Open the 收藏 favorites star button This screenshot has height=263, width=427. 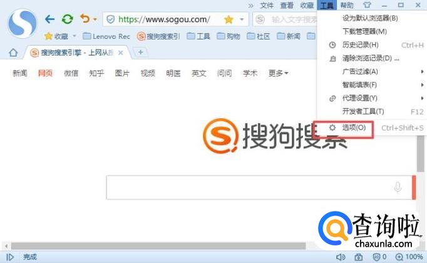tap(56, 36)
